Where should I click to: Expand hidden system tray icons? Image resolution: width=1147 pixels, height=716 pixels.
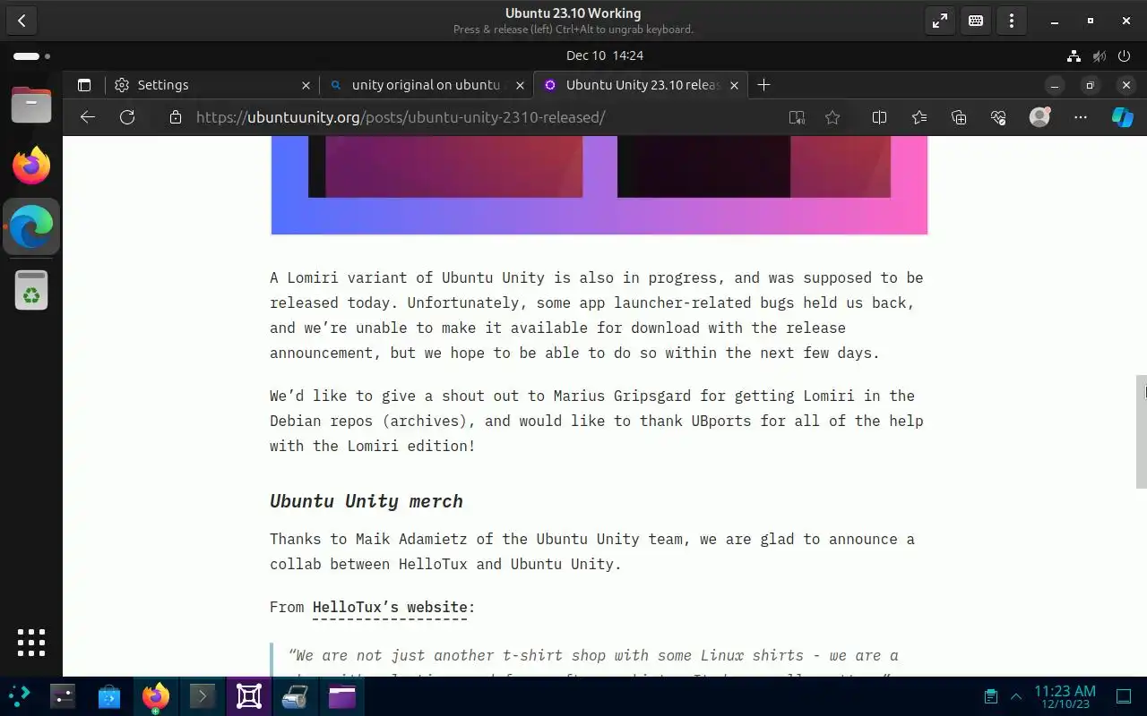[1016, 696]
